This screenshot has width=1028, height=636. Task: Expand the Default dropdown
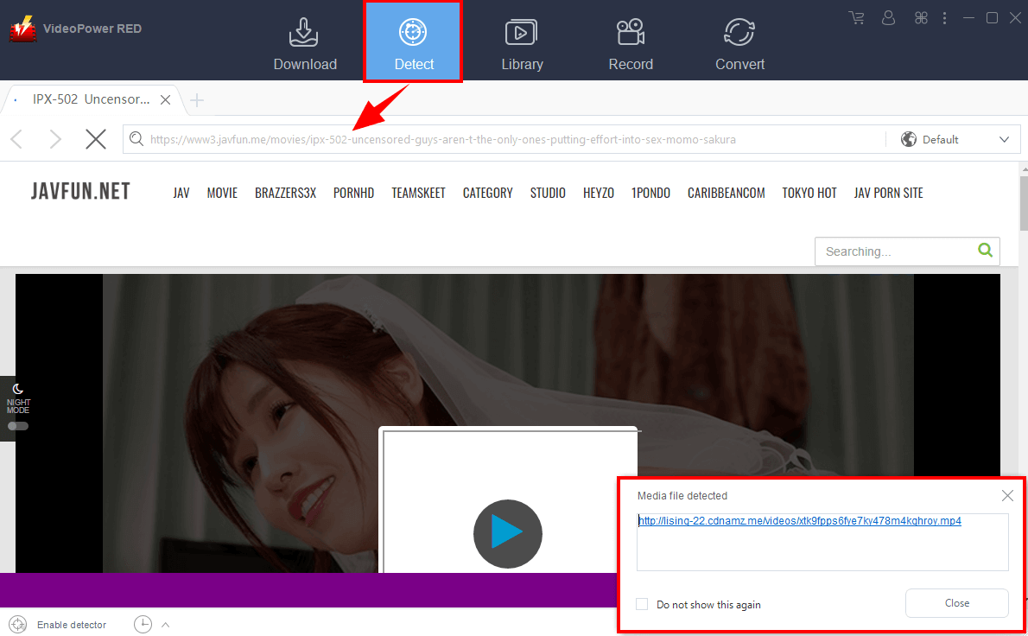[x=1004, y=139]
